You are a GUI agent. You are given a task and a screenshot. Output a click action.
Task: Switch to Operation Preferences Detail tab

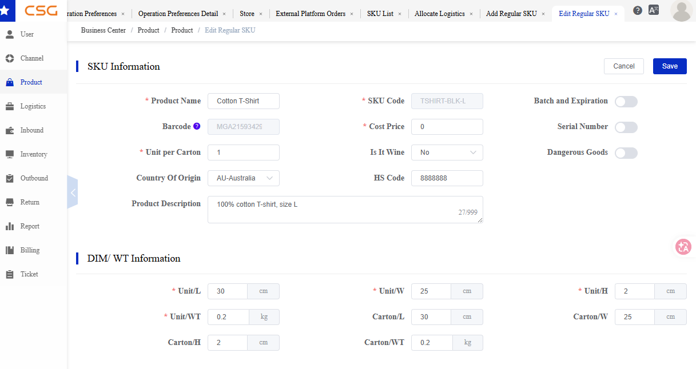coord(178,14)
